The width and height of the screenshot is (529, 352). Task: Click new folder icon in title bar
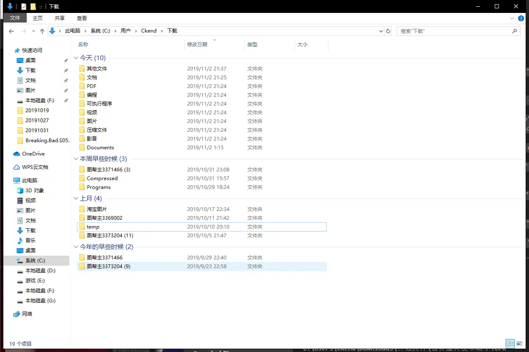(x=33, y=6)
